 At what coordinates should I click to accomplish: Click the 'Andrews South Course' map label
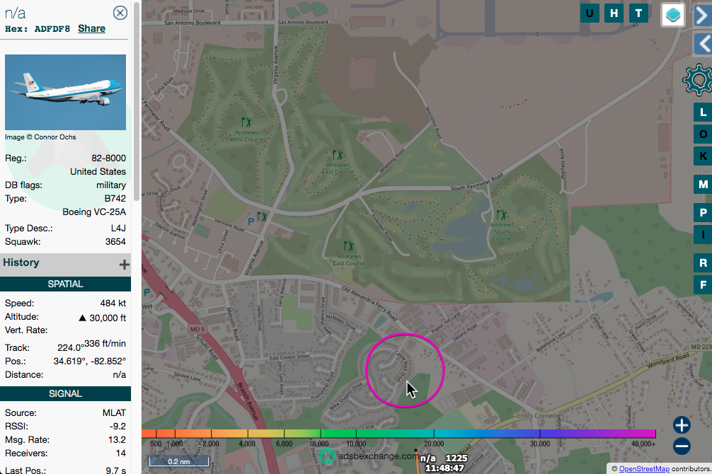[502, 231]
